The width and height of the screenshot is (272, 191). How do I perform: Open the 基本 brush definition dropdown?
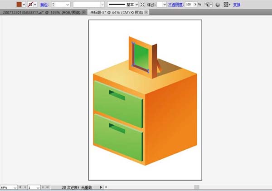(136, 5)
